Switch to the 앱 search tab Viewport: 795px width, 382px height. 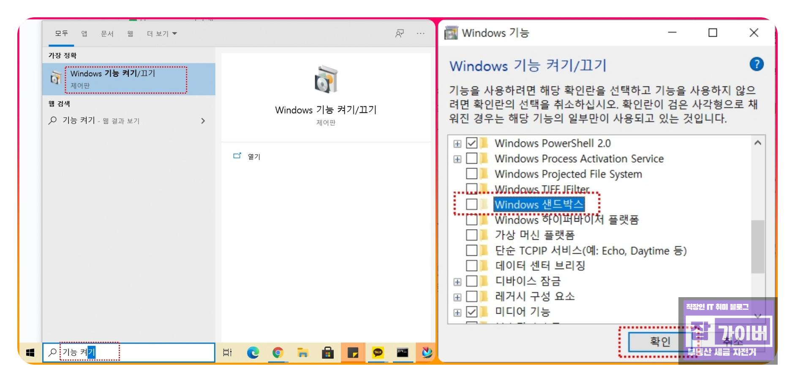(84, 33)
